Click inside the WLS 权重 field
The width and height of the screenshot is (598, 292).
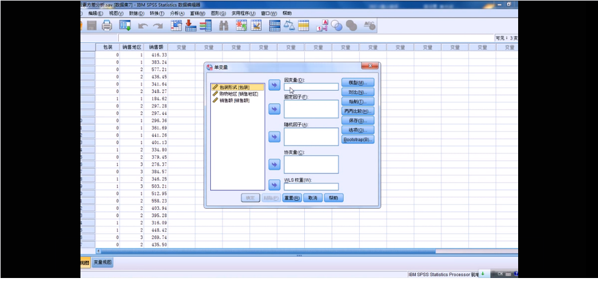point(311,187)
